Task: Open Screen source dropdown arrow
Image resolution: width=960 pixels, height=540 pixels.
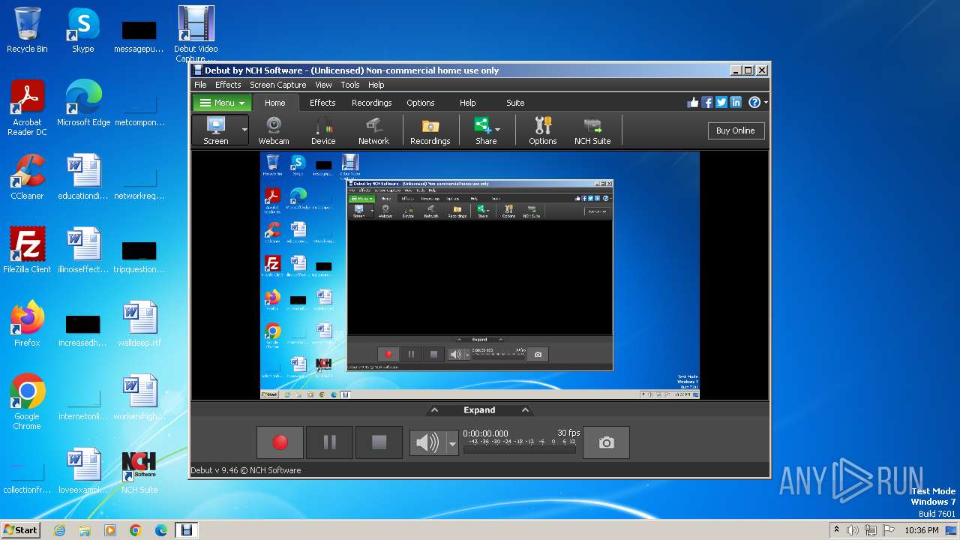Action: point(244,130)
